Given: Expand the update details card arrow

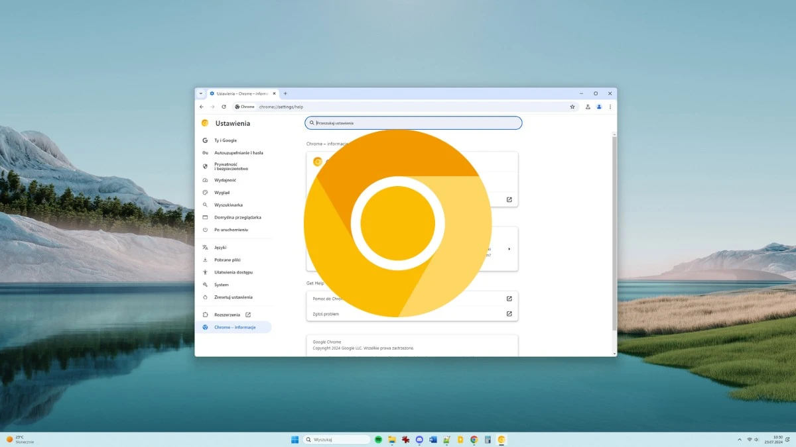Looking at the screenshot, I should click(509, 248).
